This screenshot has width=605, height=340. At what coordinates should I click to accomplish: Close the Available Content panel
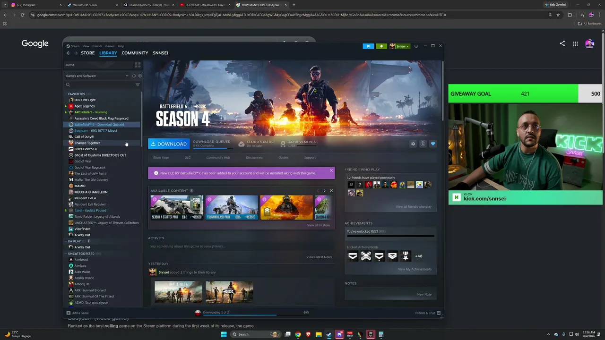coord(331,191)
